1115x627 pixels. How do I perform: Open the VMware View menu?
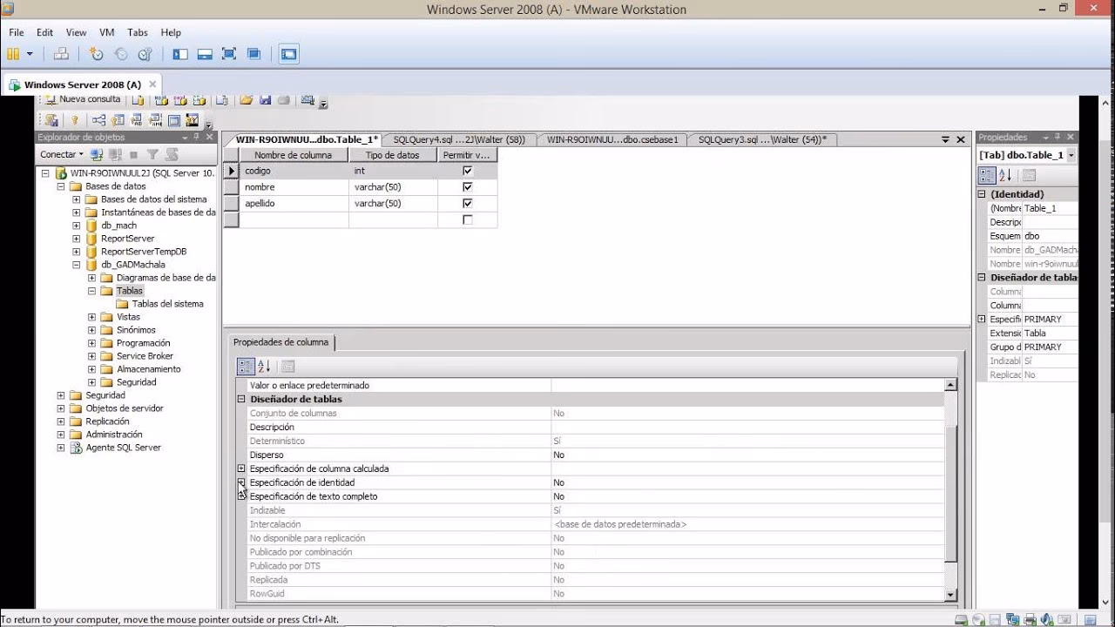(x=77, y=32)
